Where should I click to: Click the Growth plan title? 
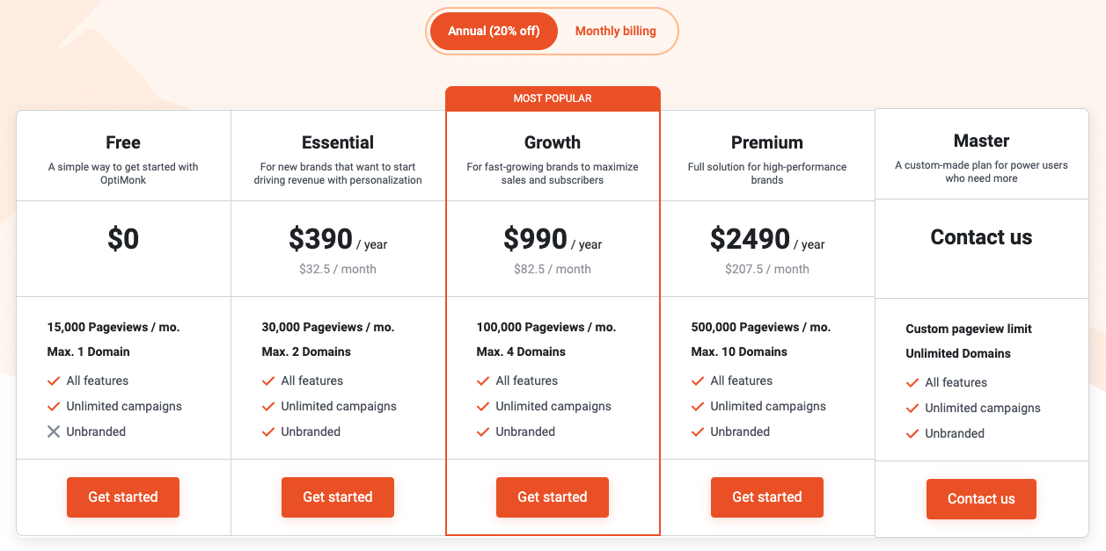click(x=553, y=142)
